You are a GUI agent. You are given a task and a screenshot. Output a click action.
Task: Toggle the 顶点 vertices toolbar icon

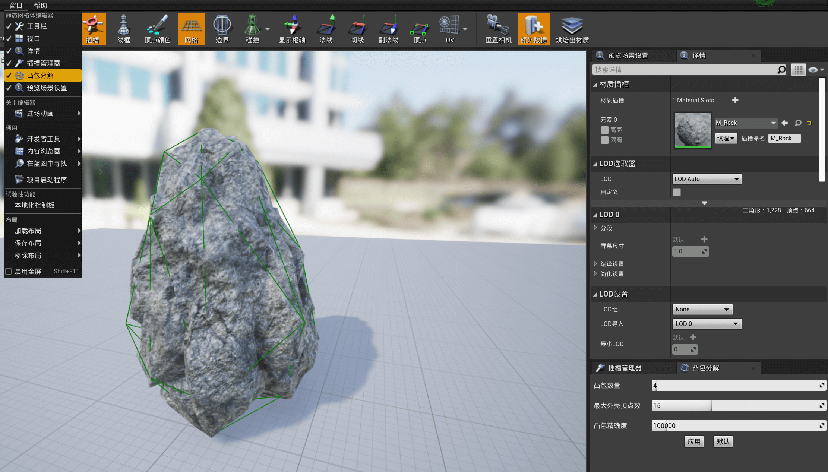pos(420,29)
